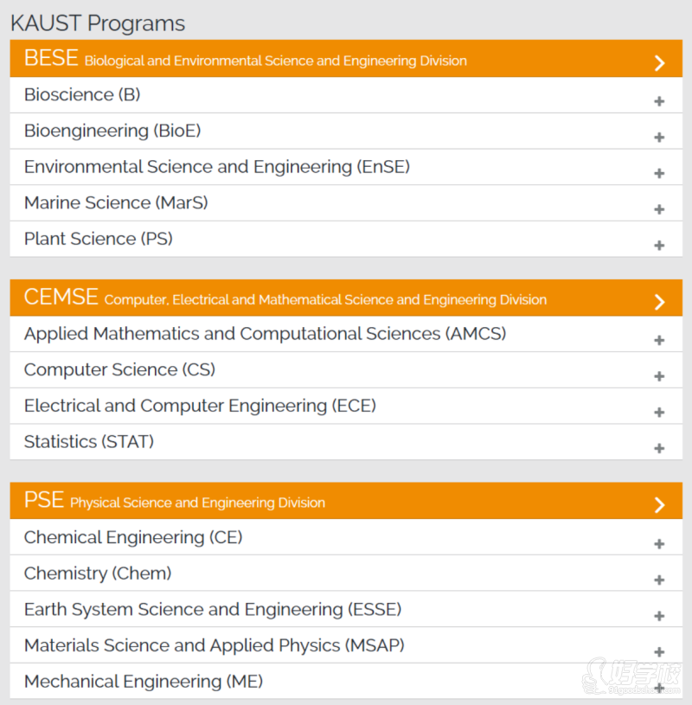Click plus icon for Chemical Engineering (CE)
692x705 pixels.
[x=659, y=544]
